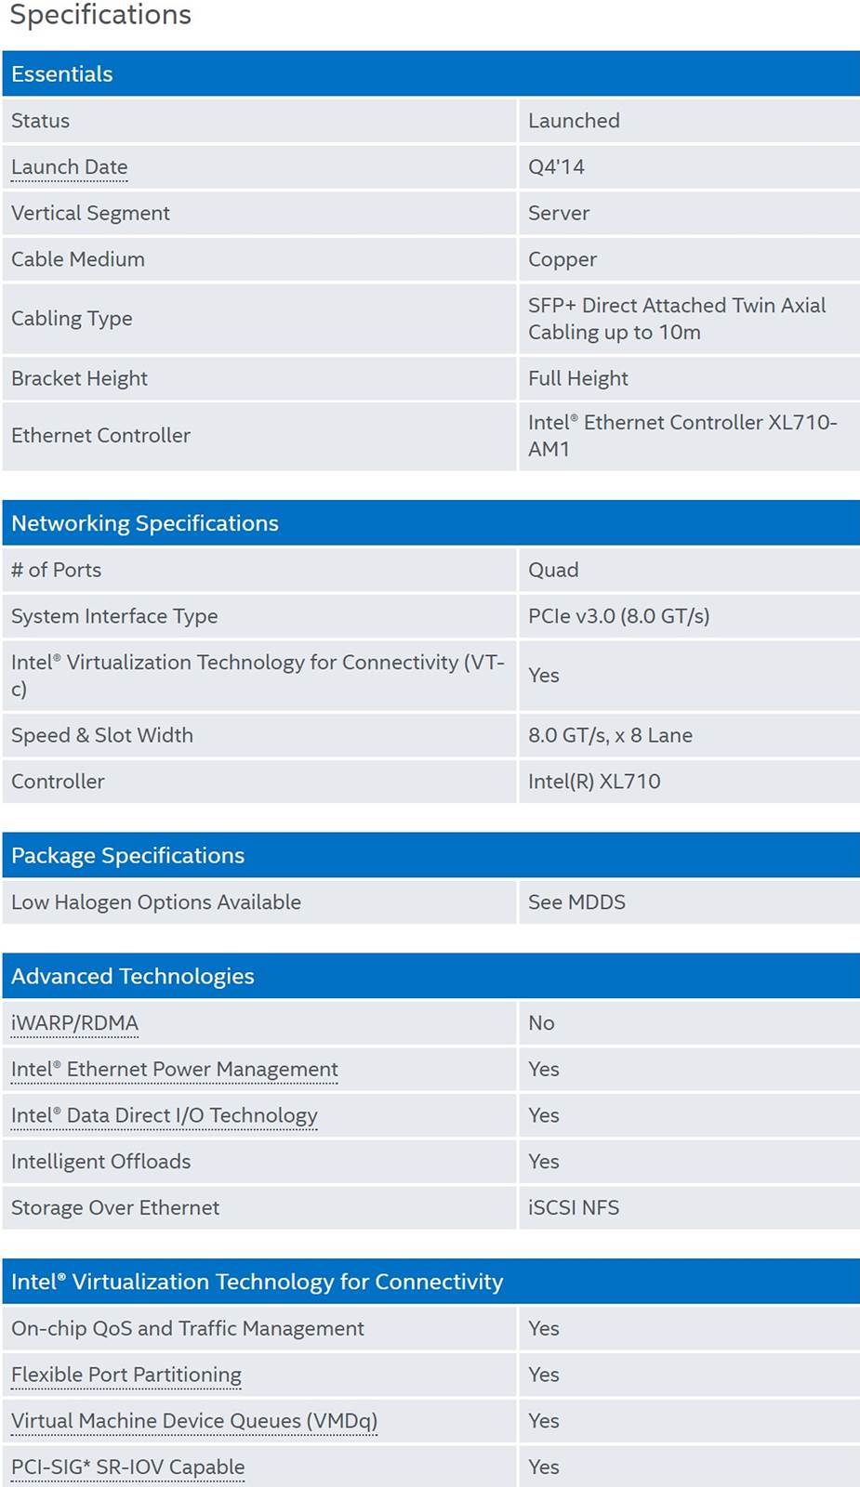Click PCI-SIG SR-IOV Capable link
Screen dimensions: 860x1487
(128, 1467)
